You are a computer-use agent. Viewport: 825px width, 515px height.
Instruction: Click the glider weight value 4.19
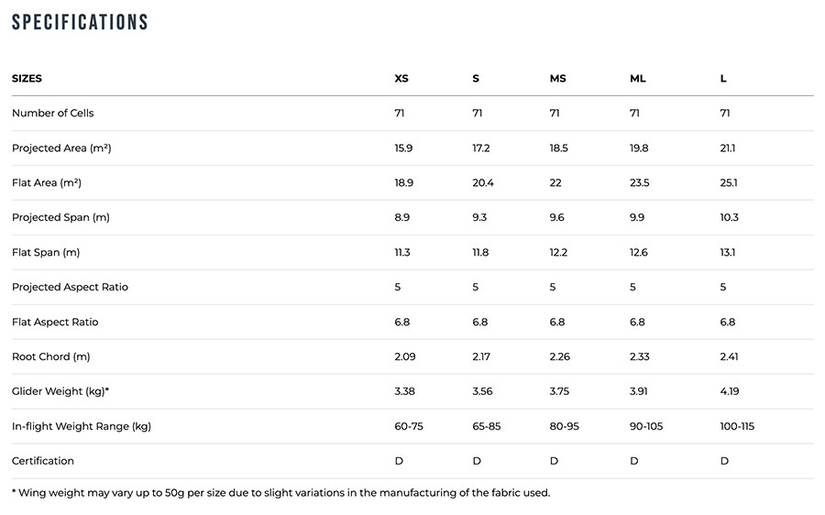click(x=730, y=392)
